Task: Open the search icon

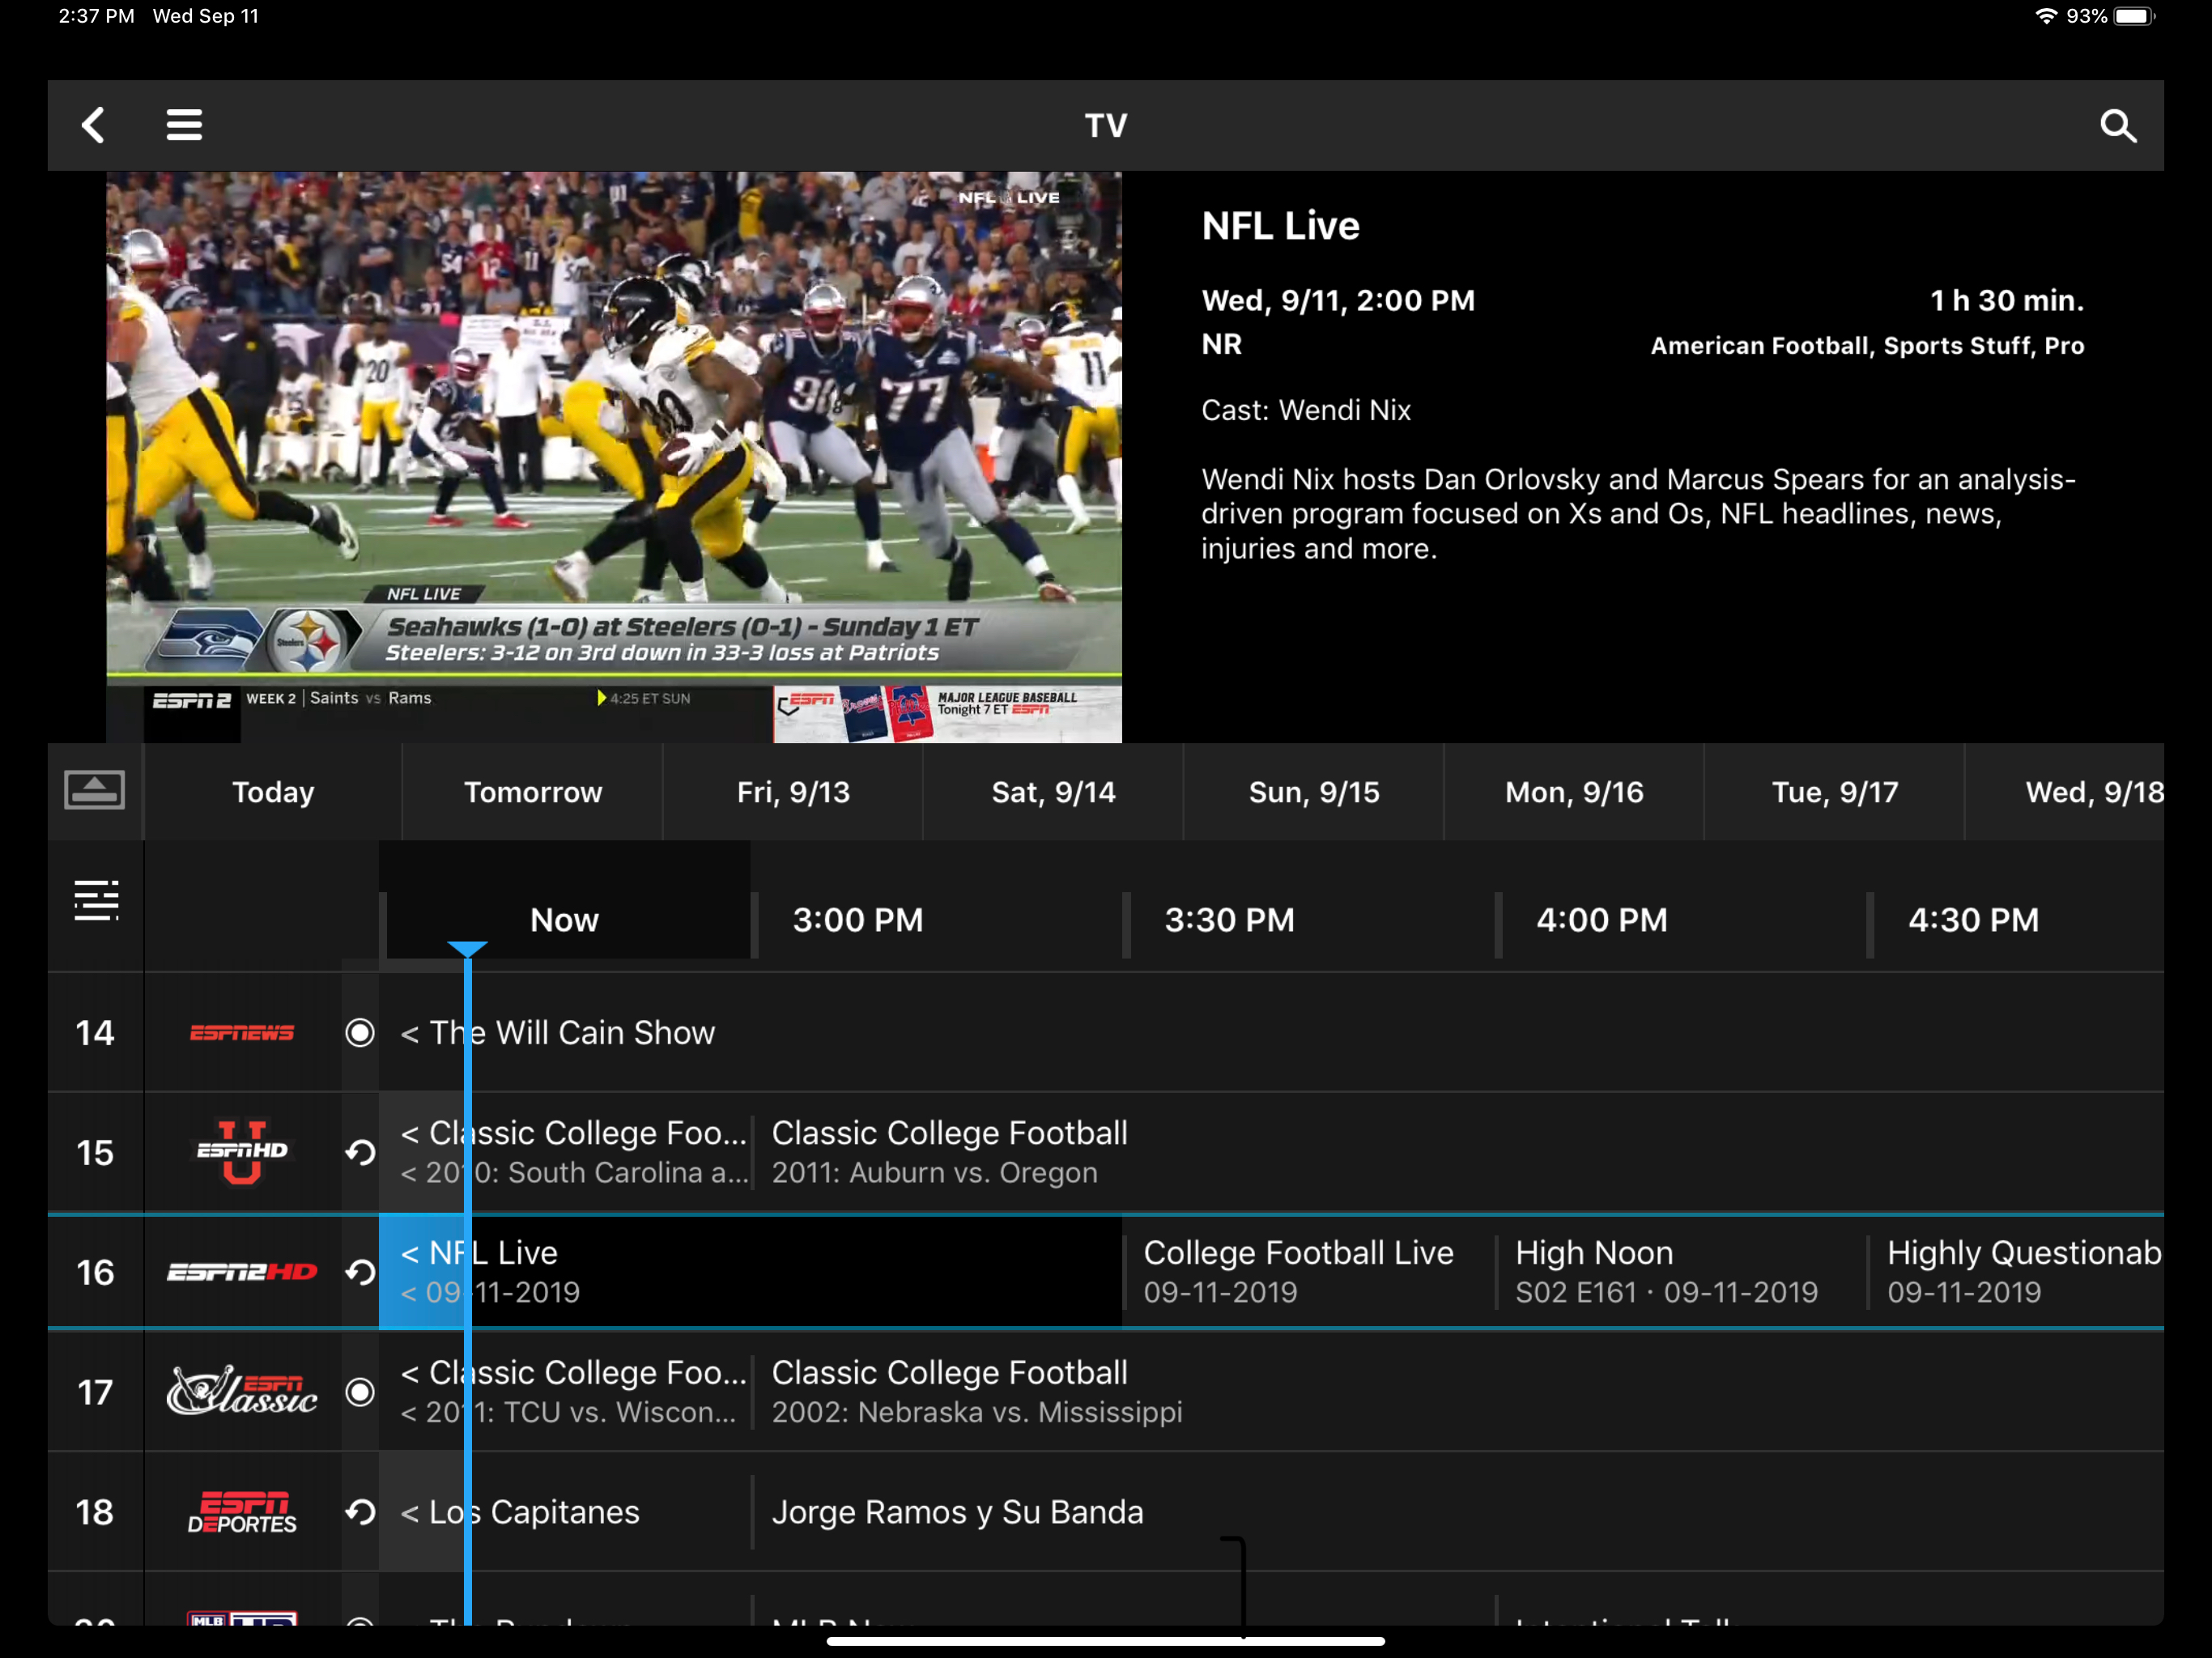Action: click(x=2117, y=126)
